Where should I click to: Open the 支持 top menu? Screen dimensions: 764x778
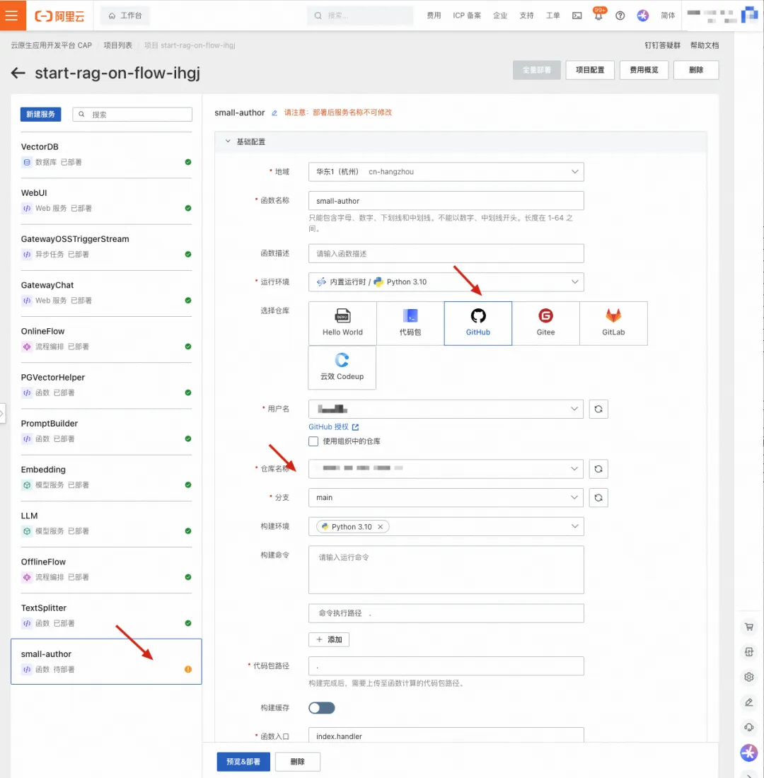(x=527, y=16)
